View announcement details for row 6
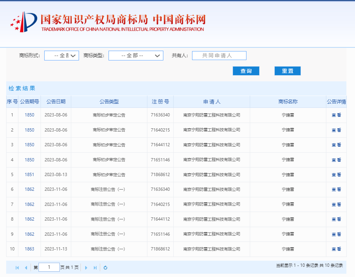 [337, 189]
